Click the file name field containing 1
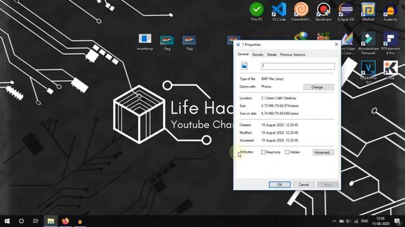405x227 pixels. pos(298,66)
